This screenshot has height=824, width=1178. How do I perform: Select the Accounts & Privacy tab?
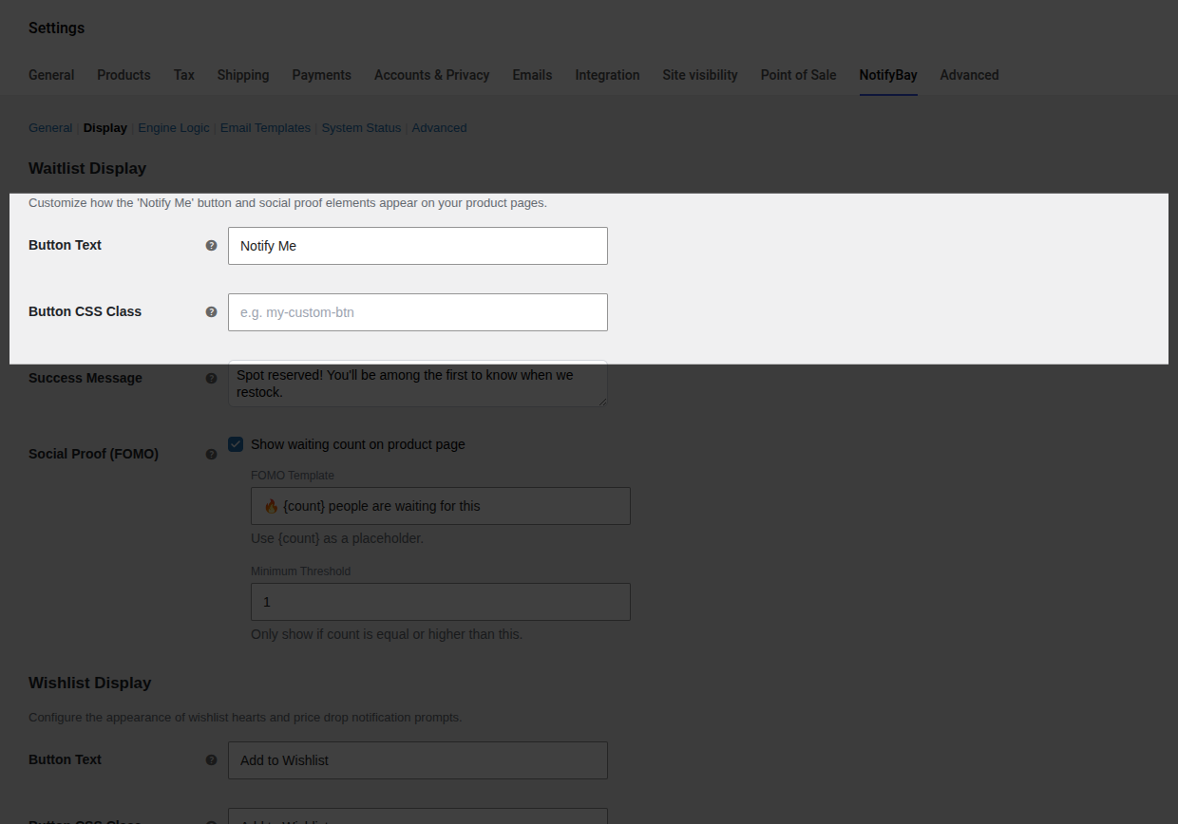click(432, 75)
